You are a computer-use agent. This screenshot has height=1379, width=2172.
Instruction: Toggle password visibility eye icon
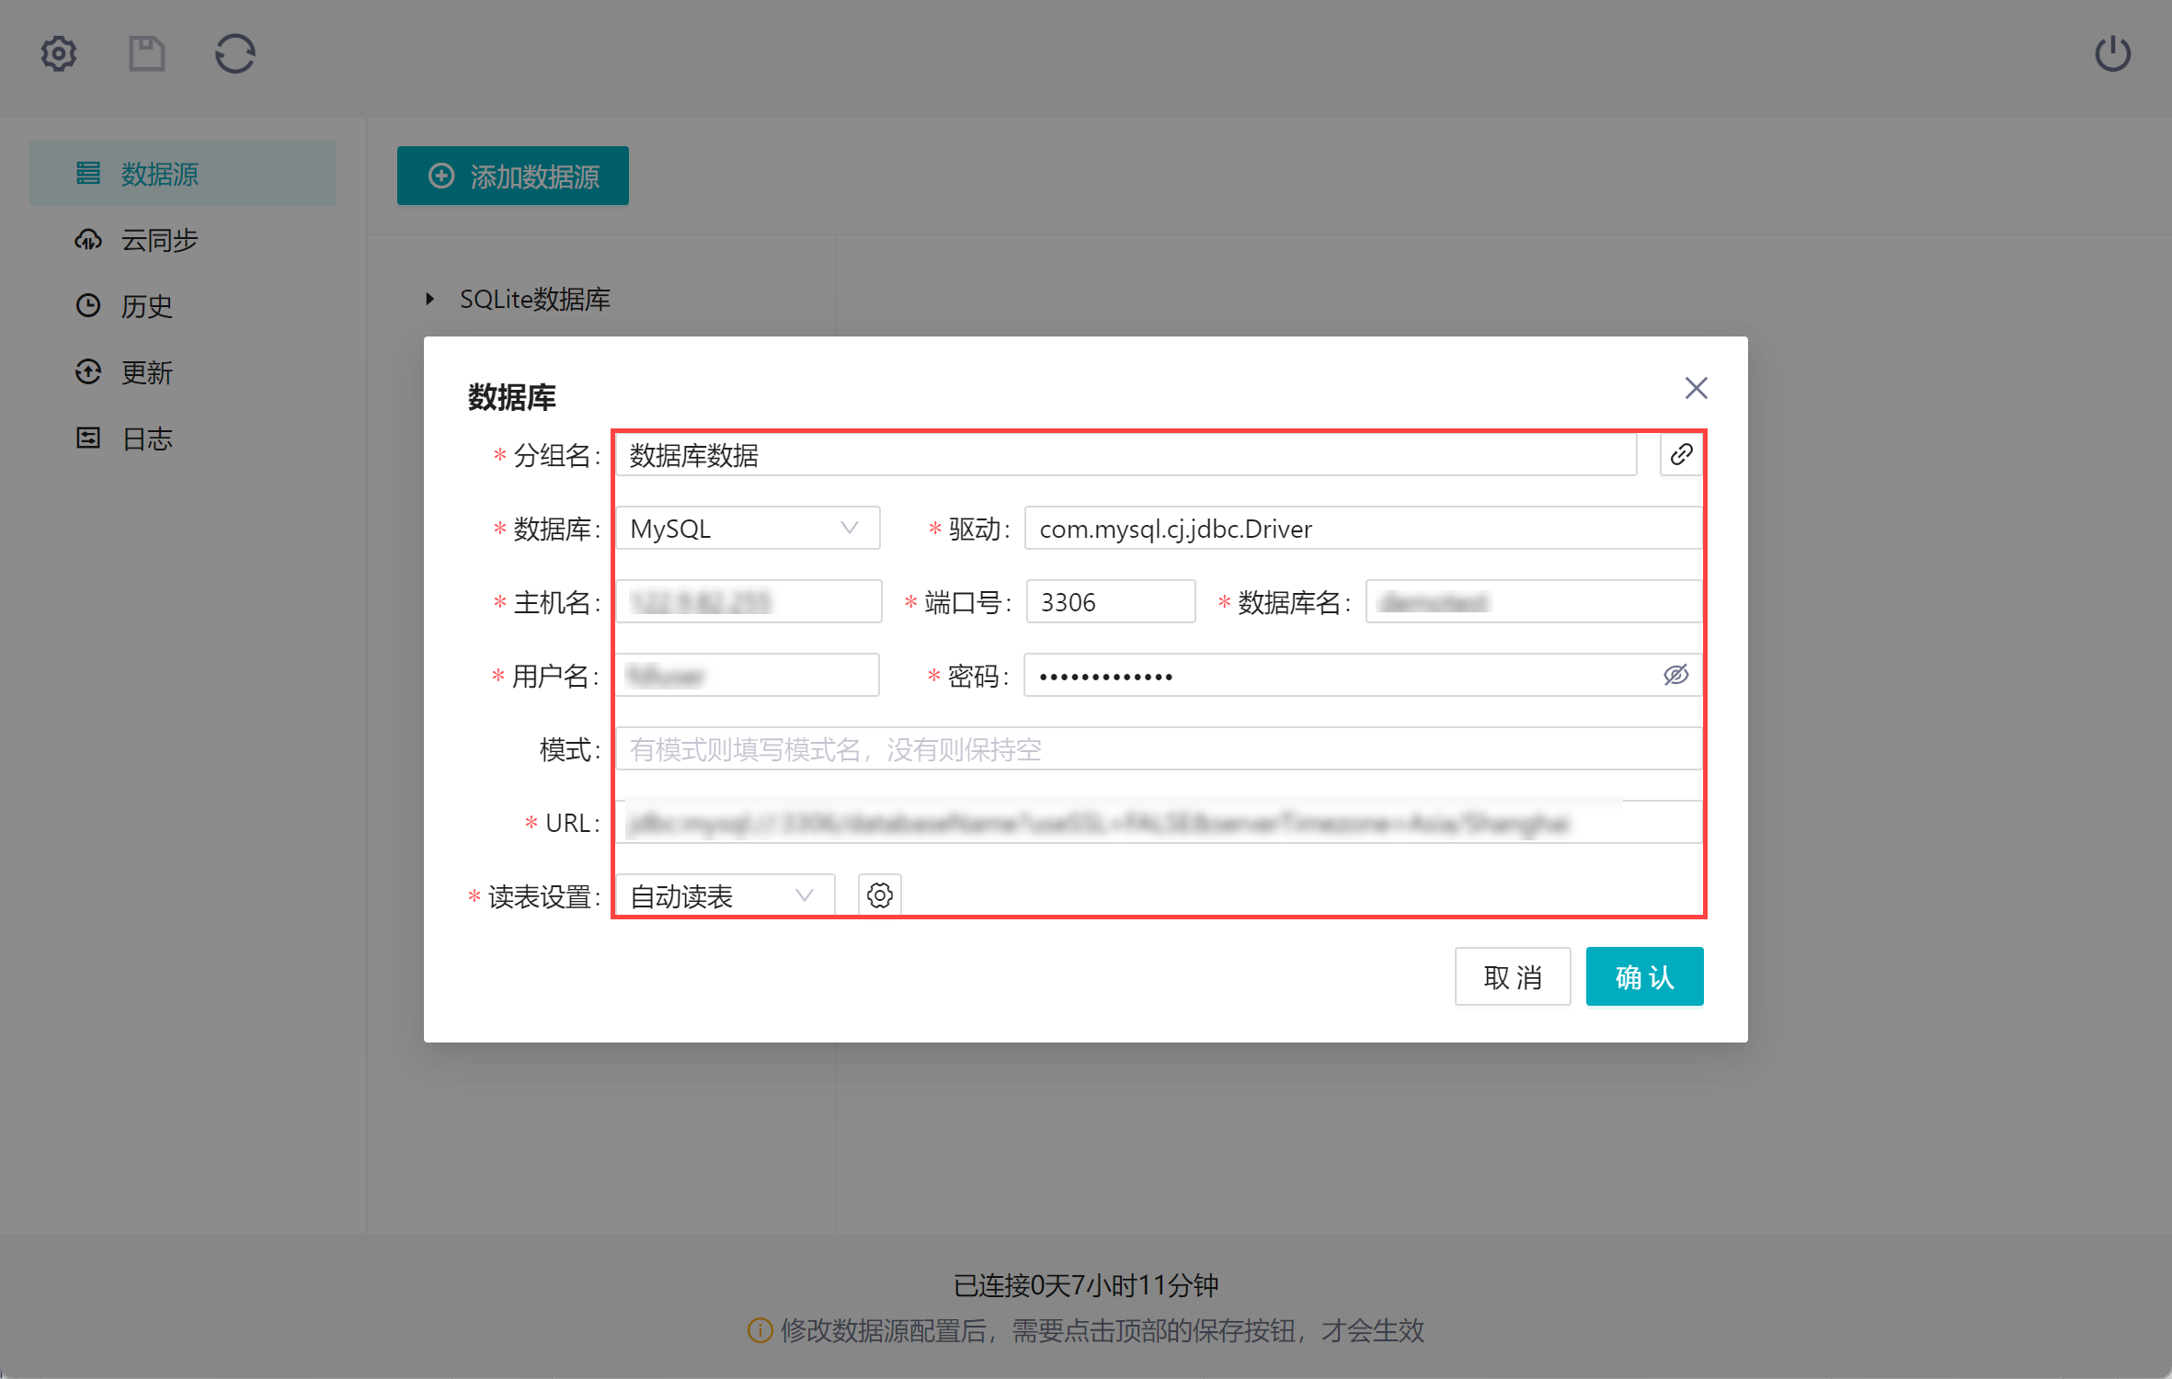pos(1675,676)
